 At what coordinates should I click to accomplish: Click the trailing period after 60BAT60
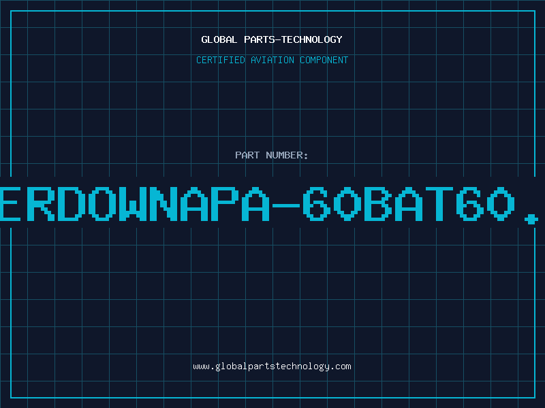tap(531, 219)
